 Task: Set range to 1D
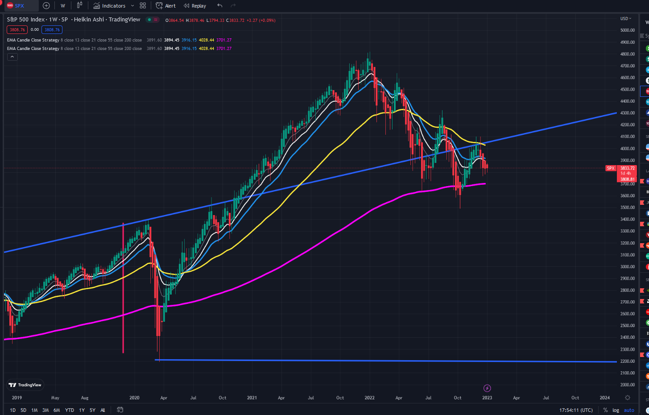tap(12, 410)
